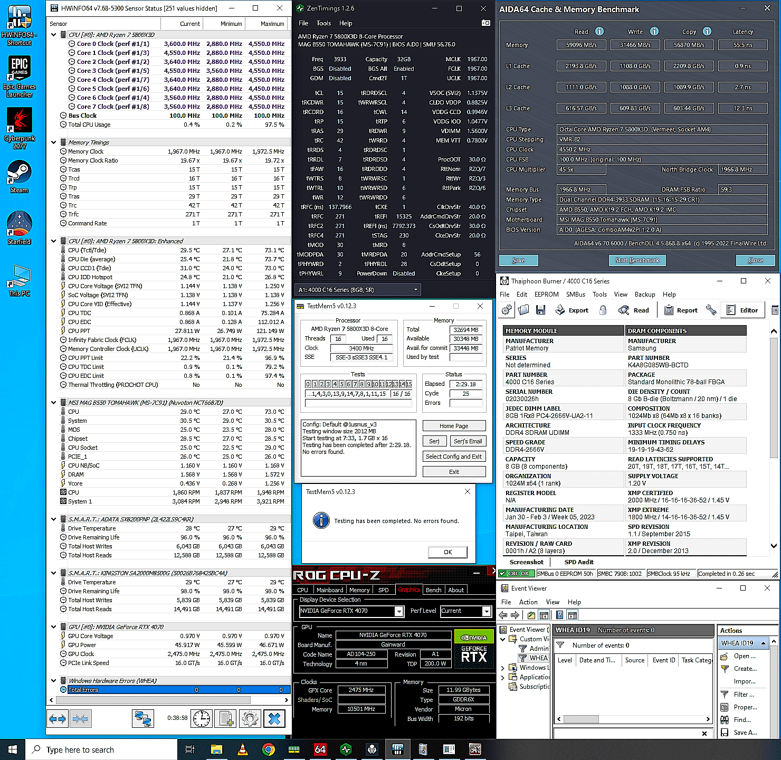781x760 pixels.
Task: Switch to Thaiphoon SPD Audit tab
Action: [579, 562]
